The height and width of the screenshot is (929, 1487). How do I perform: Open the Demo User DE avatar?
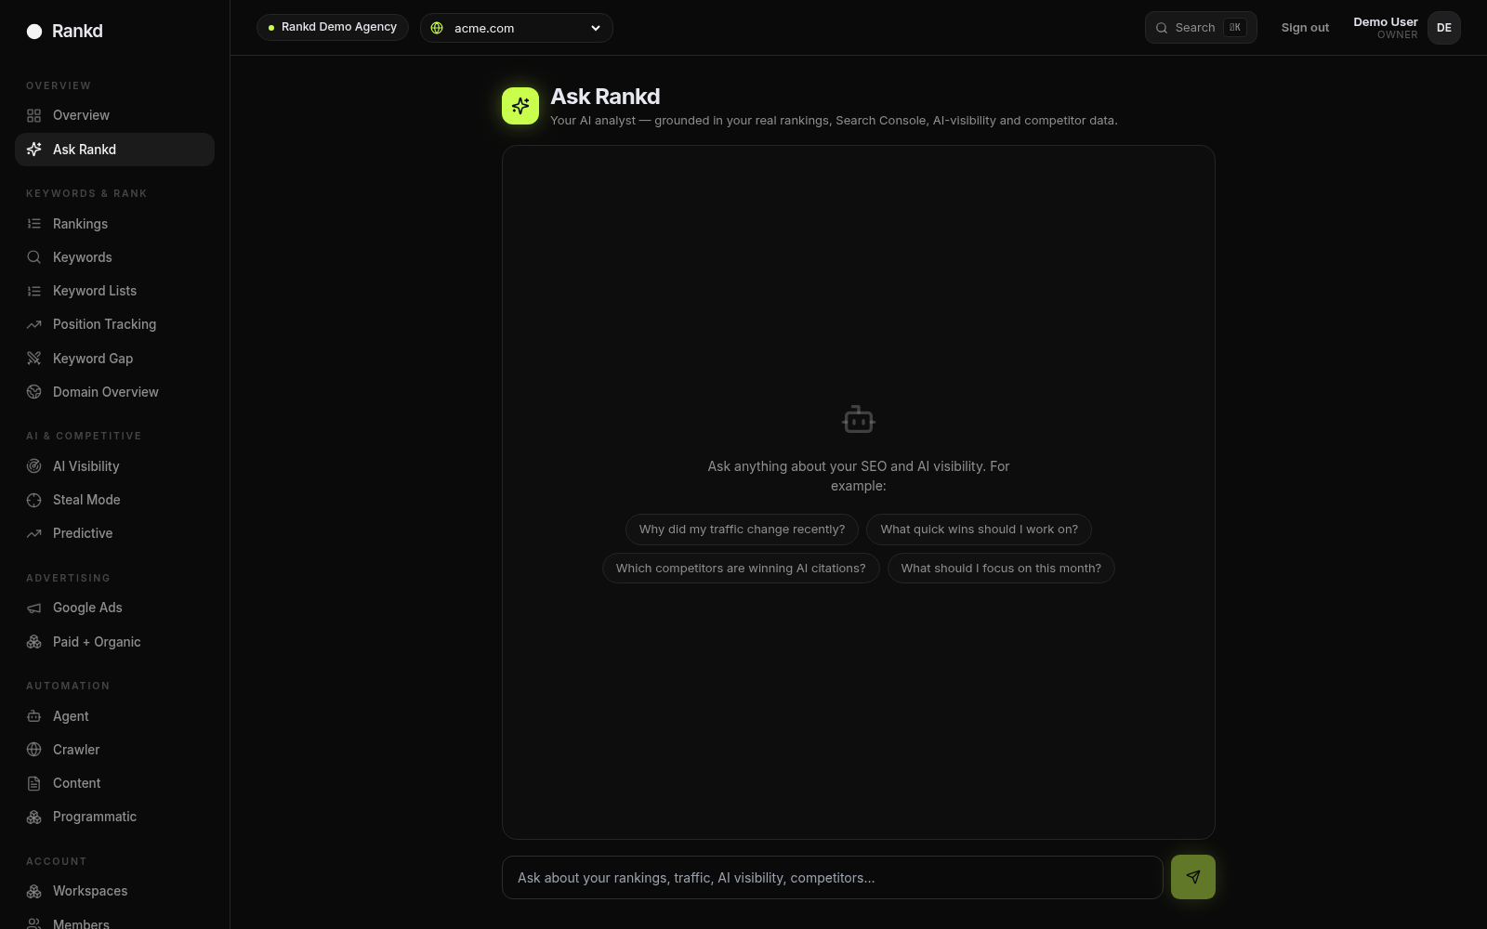1444,28
